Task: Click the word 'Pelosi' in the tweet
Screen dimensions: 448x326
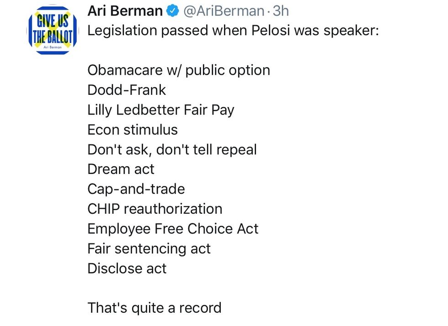Action: click(x=269, y=31)
